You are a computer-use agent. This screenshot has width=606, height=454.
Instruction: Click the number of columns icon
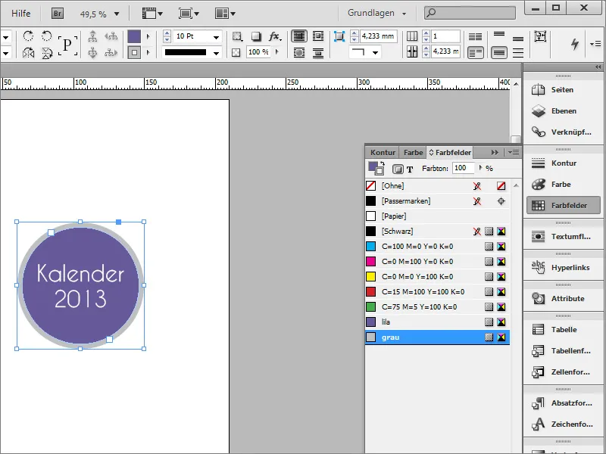(x=412, y=36)
